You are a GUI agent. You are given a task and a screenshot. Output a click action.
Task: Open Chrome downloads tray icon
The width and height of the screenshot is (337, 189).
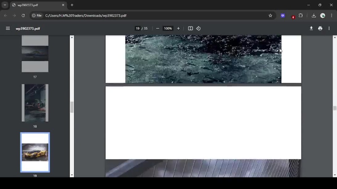[x=313, y=15]
